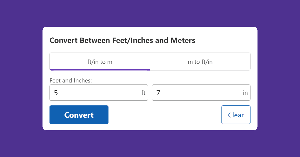Viewport: 300px width, 157px height.
Task: Click the Convert button
Action: click(79, 115)
